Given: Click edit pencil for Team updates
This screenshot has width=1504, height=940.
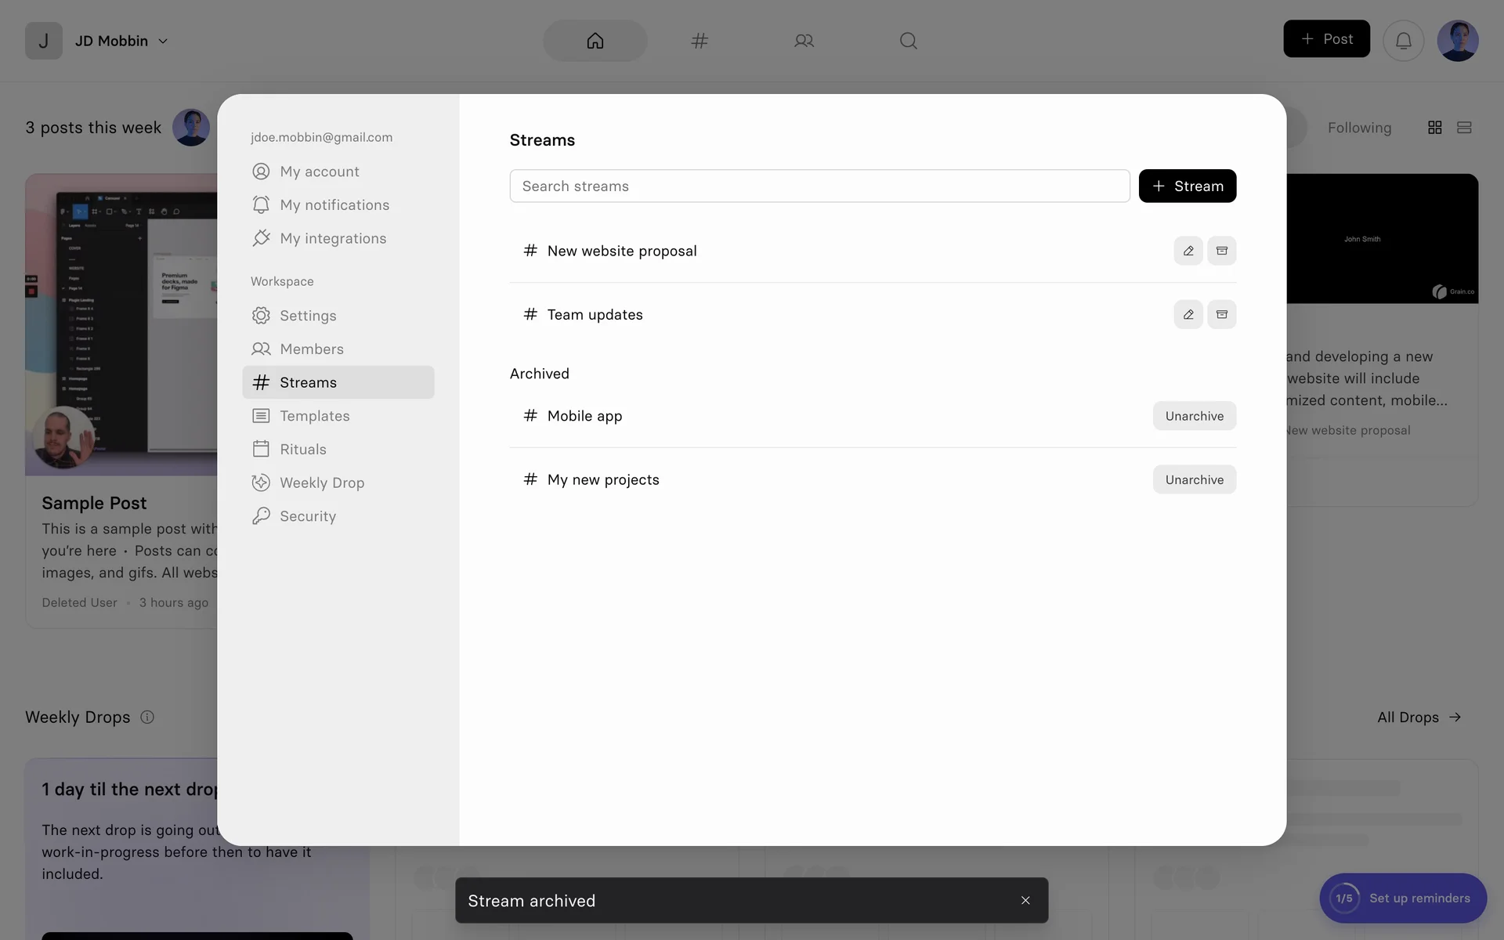Looking at the screenshot, I should (1188, 314).
